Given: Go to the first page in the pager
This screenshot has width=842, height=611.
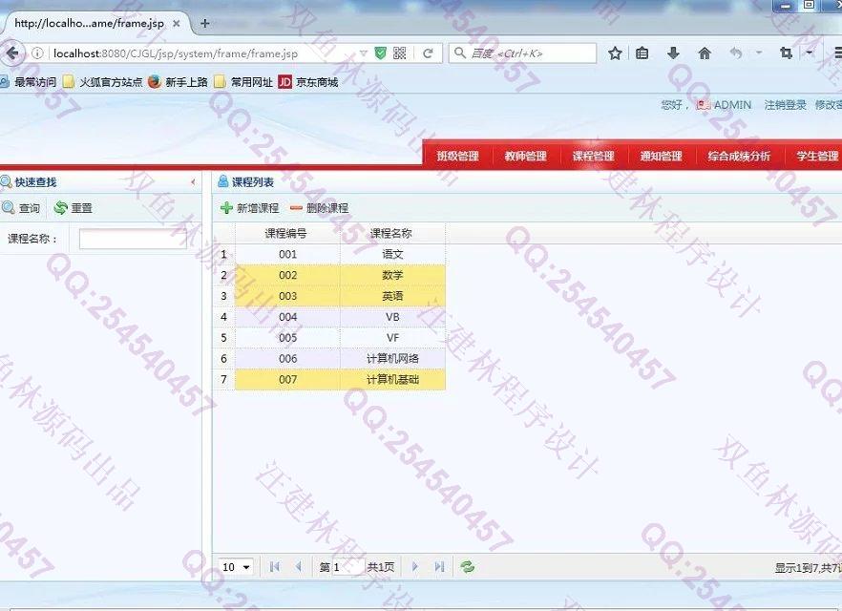Looking at the screenshot, I should pos(274,566).
